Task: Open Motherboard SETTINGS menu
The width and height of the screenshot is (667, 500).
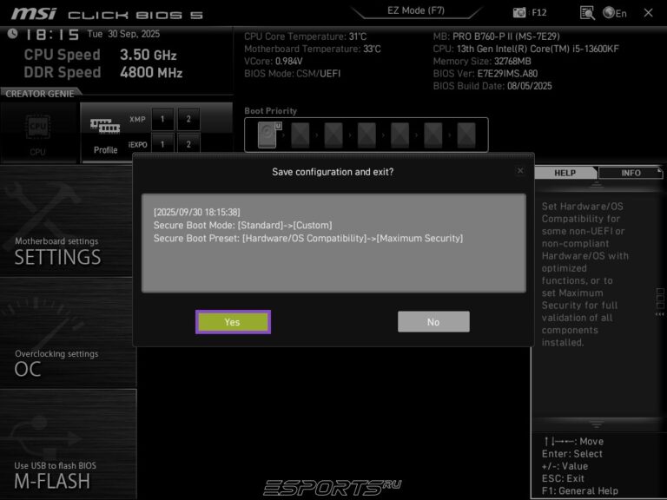Action: coord(68,221)
